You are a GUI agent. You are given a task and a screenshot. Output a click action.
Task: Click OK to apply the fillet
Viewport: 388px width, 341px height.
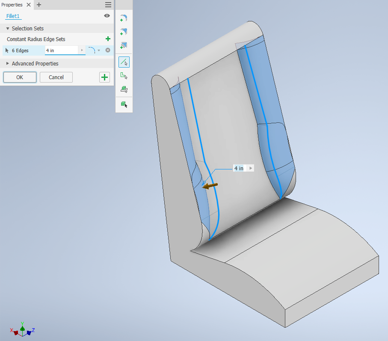(20, 77)
